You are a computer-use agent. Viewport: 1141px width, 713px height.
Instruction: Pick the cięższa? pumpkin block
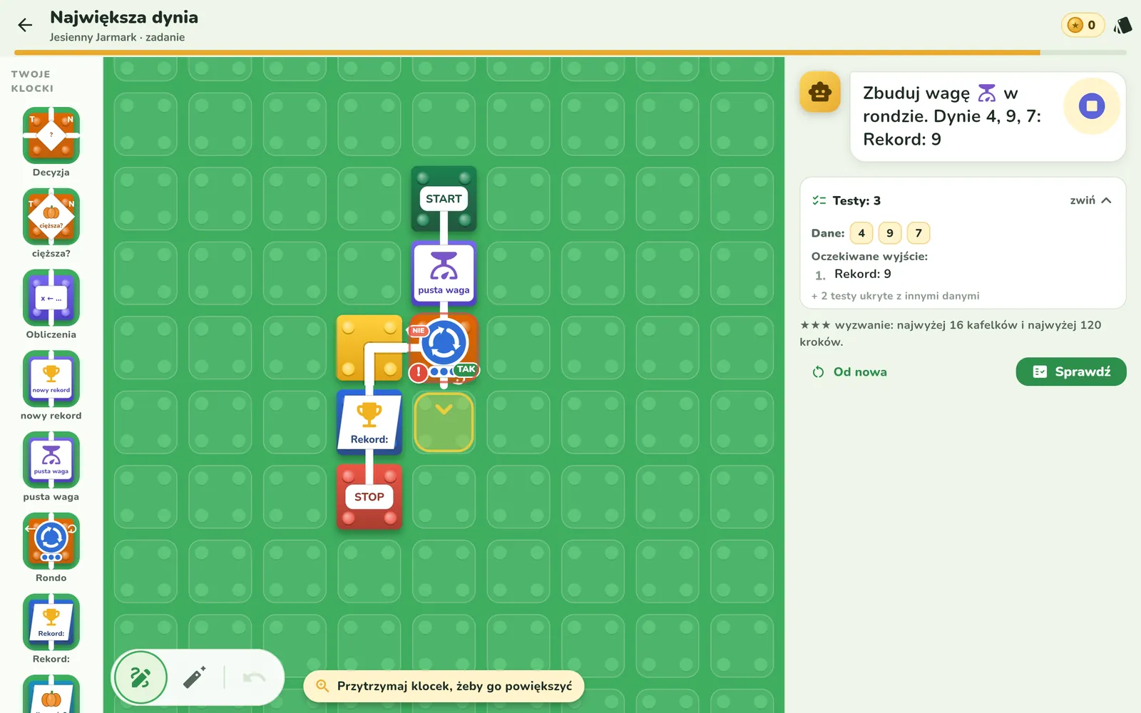click(x=51, y=217)
